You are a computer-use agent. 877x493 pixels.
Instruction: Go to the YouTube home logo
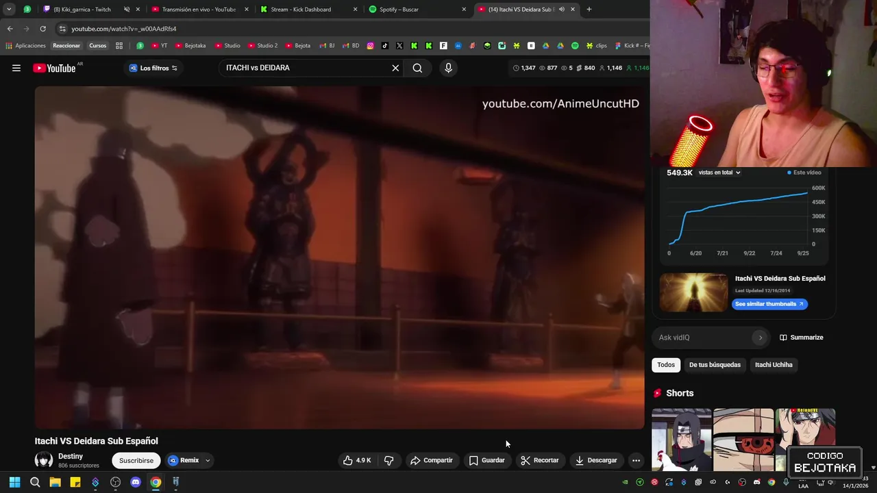(x=54, y=68)
